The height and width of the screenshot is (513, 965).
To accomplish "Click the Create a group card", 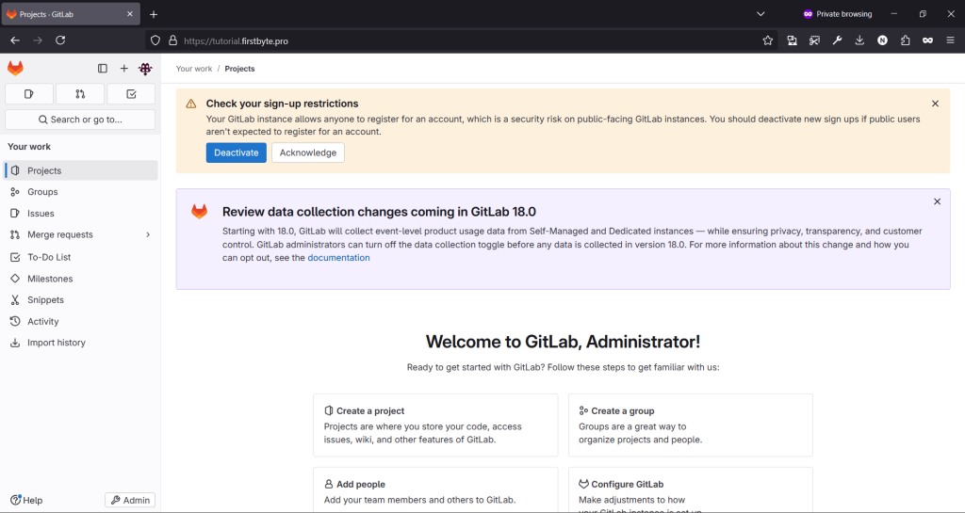I will pyautogui.click(x=691, y=425).
